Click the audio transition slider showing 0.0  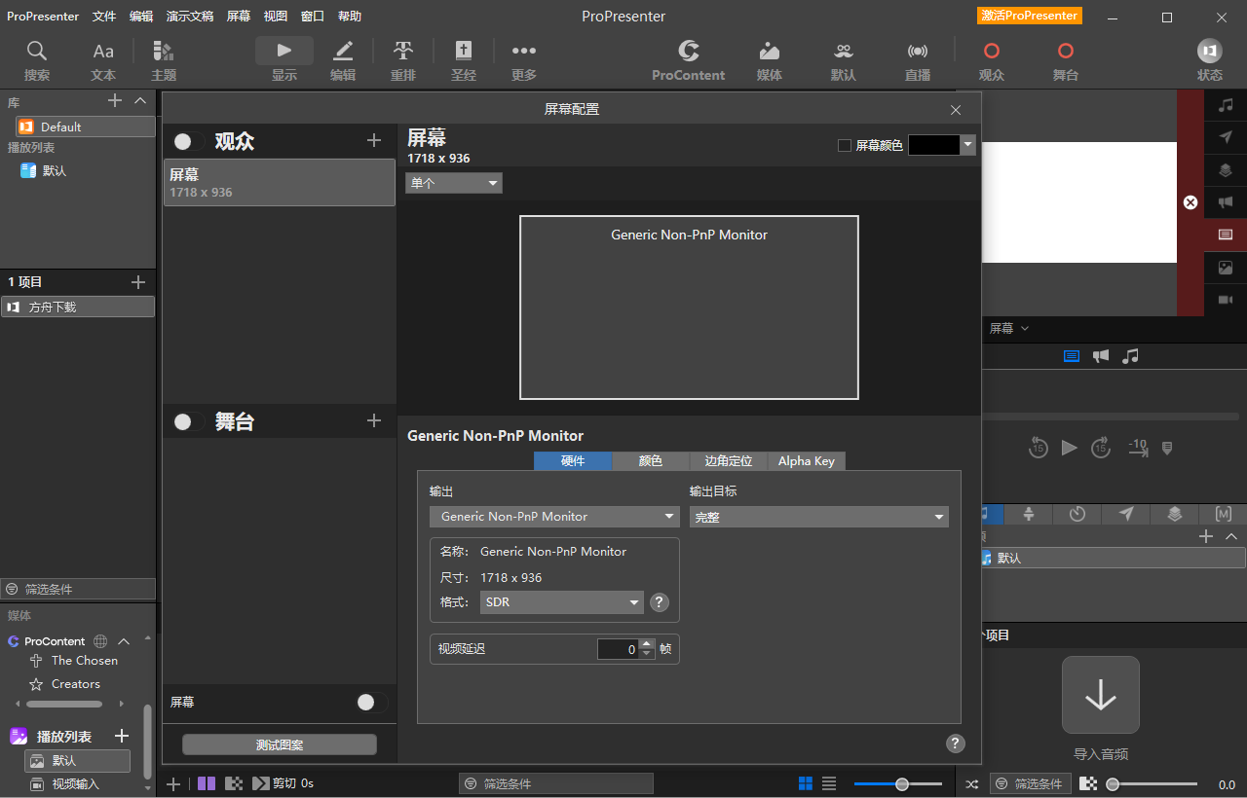[1152, 784]
